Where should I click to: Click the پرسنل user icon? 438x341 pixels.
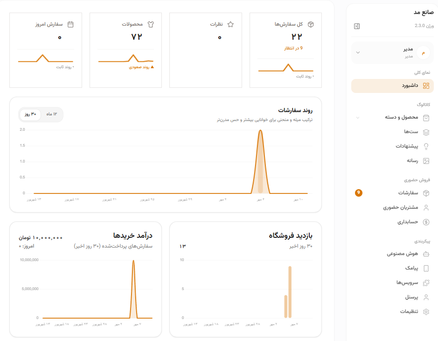[426, 297]
